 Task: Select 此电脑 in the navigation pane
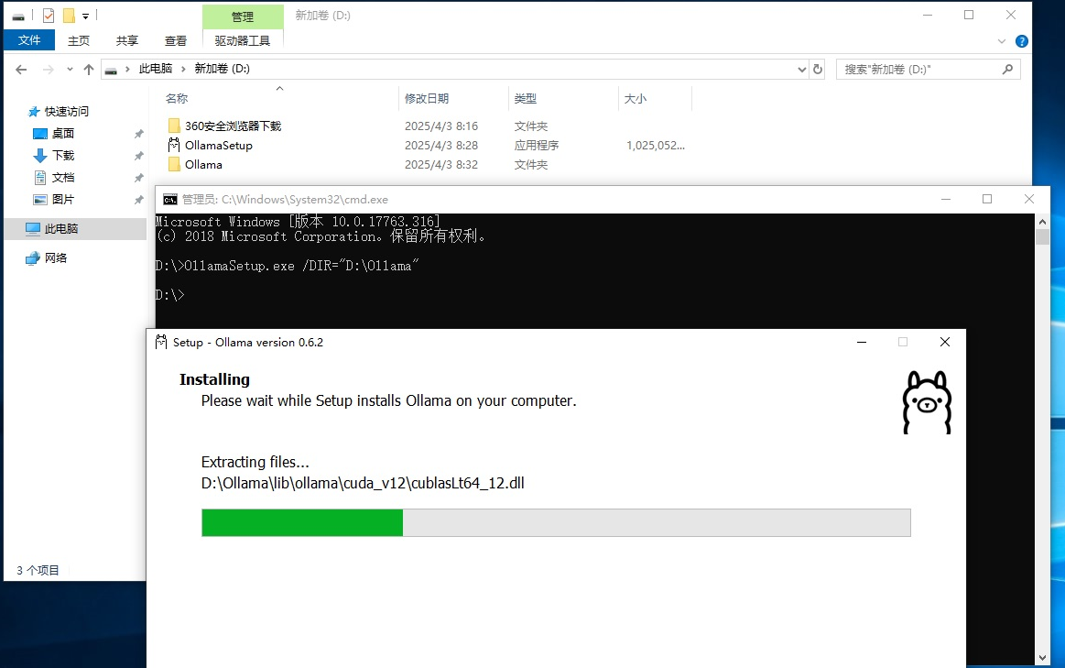61,229
